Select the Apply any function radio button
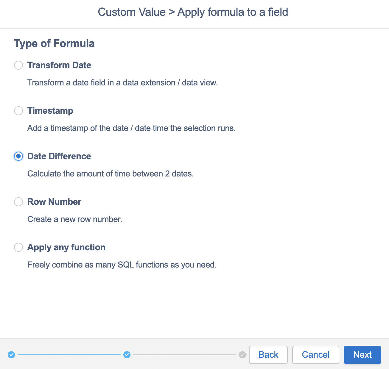389x369 pixels. click(x=18, y=247)
